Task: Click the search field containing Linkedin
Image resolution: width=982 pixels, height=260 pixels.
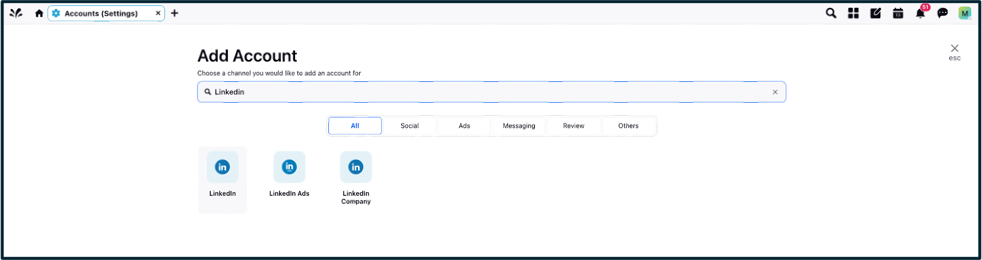Action: pyautogui.click(x=492, y=92)
